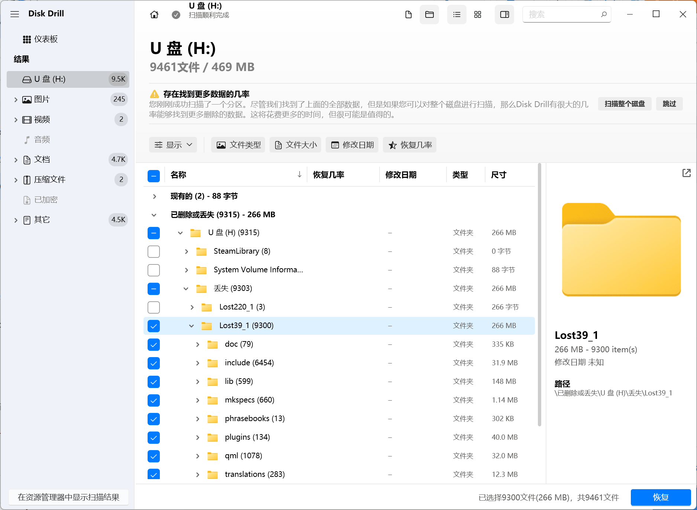Collapse Lost39_1 (9300) folder
This screenshot has width=697, height=510.
click(191, 326)
